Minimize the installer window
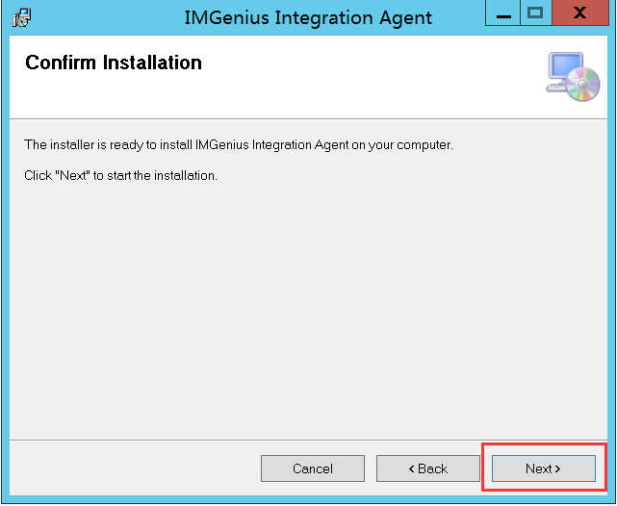617x506 pixels. pyautogui.click(x=503, y=15)
